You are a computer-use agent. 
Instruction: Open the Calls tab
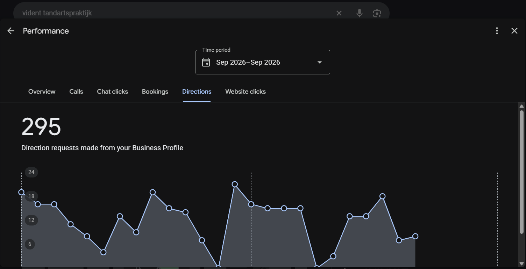(76, 92)
